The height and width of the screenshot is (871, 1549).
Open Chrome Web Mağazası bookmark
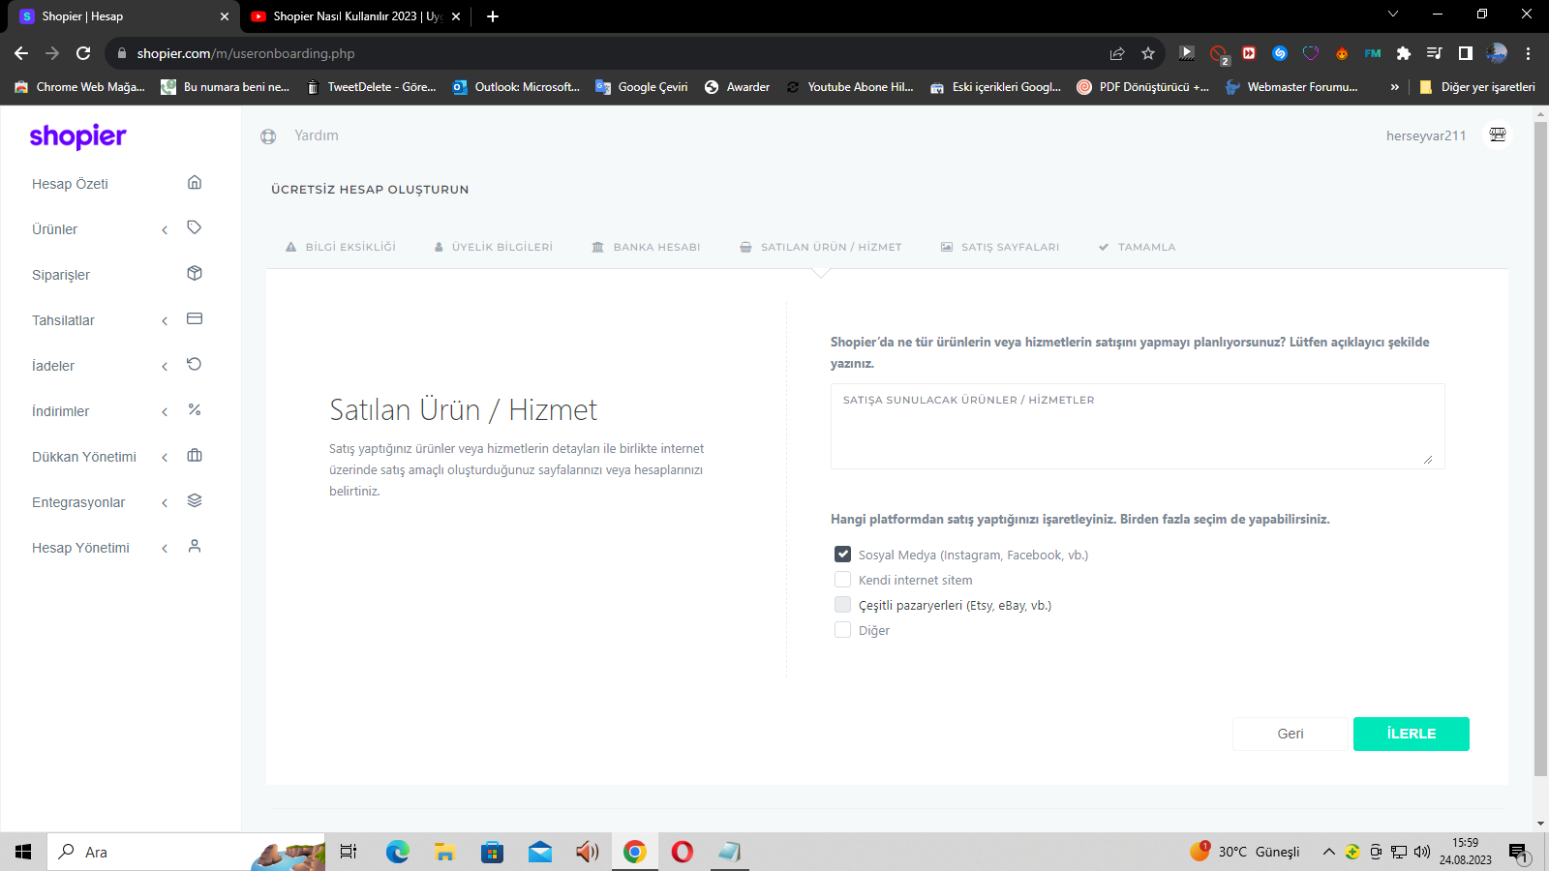79,87
